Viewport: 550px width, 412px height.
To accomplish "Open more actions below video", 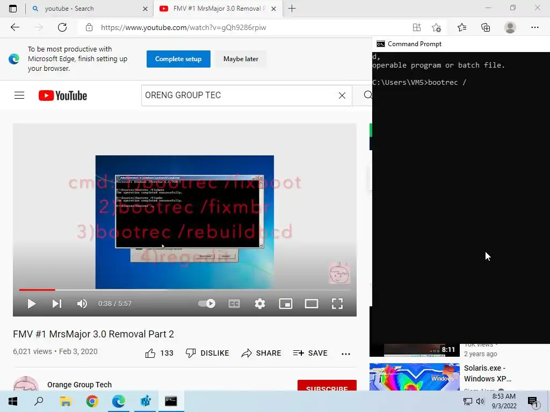I will [346, 354].
